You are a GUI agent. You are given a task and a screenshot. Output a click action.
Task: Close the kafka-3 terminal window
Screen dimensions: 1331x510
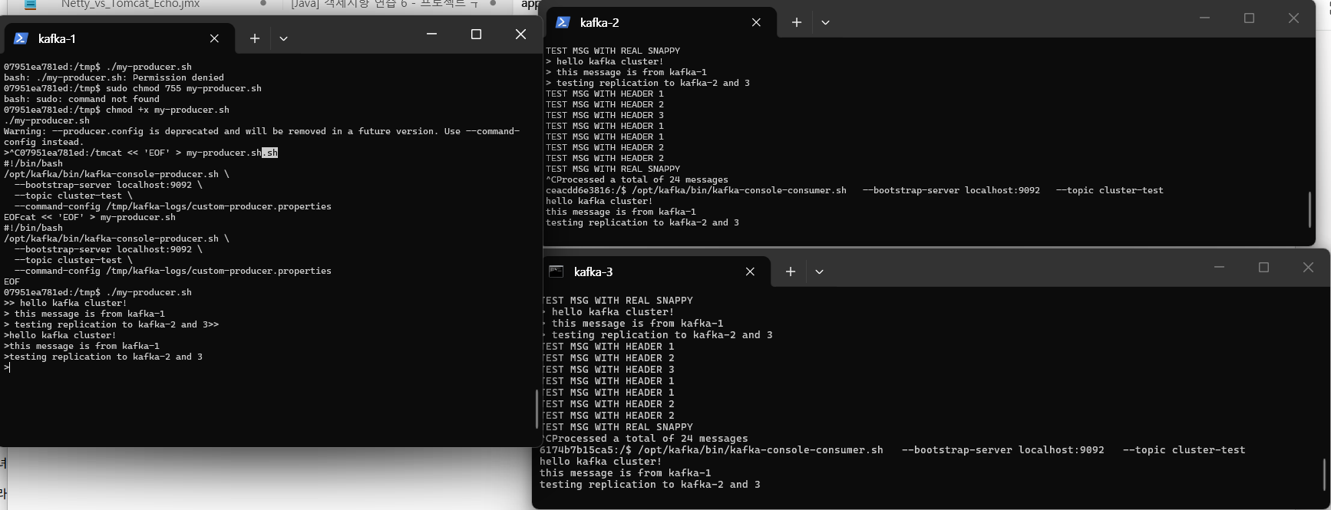coord(1309,267)
